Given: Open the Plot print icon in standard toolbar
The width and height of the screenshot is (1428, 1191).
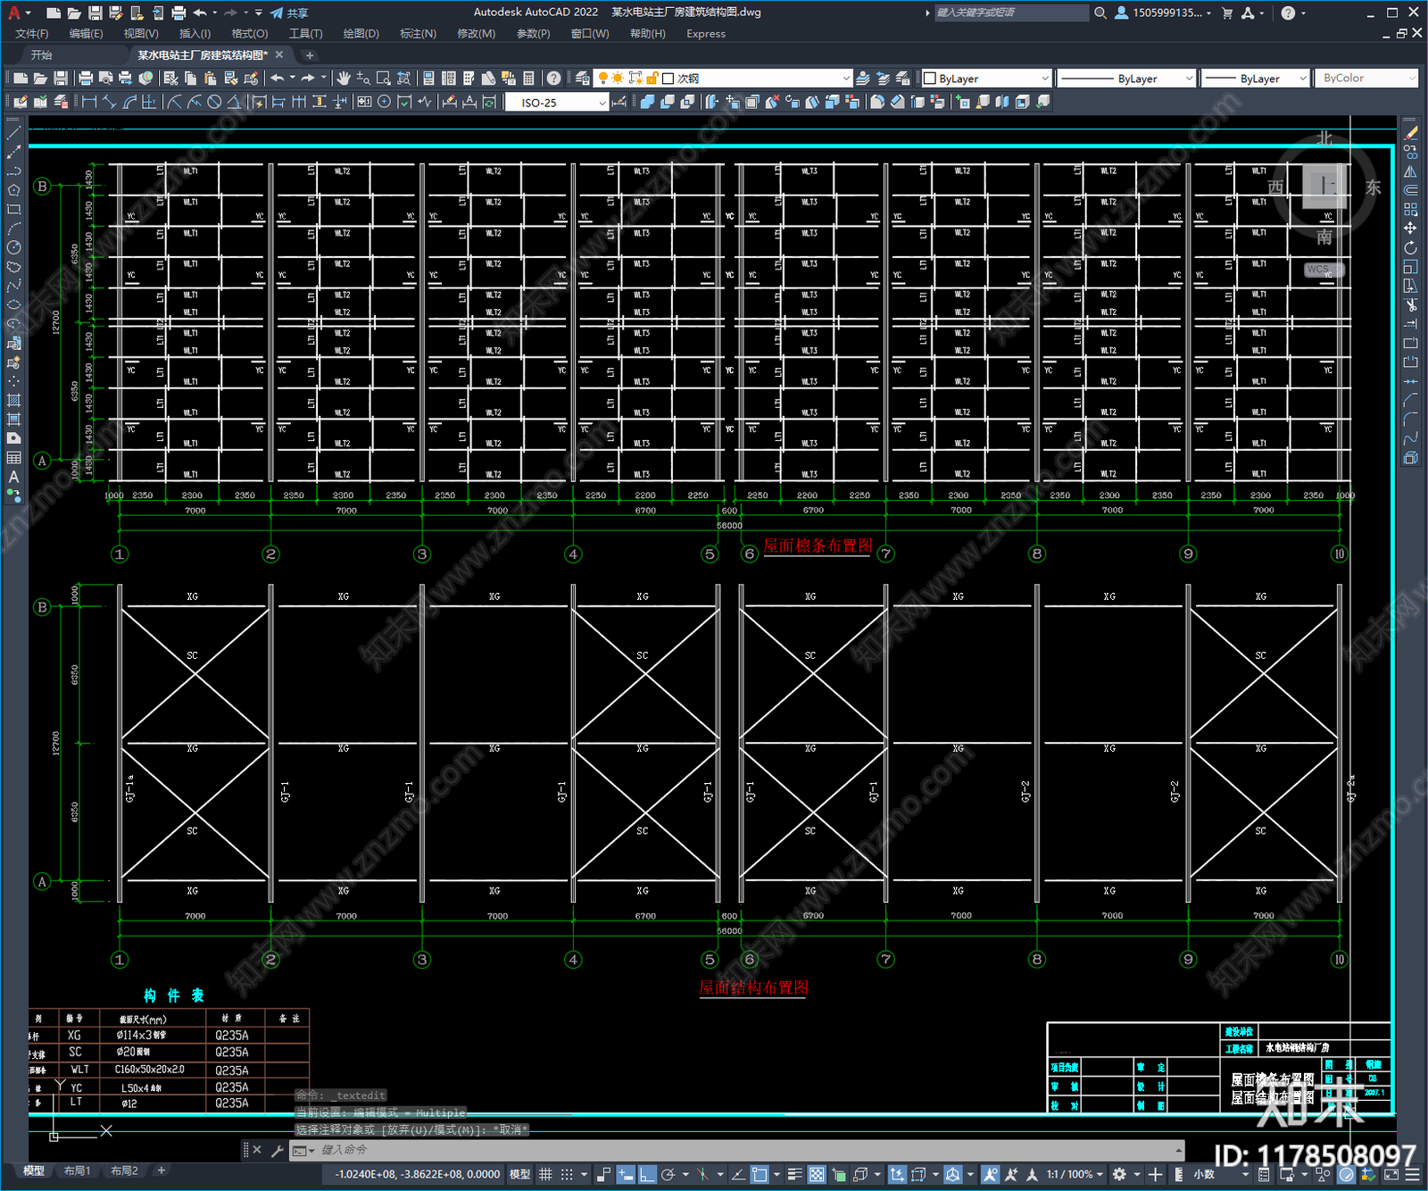Looking at the screenshot, I should 86,79.
